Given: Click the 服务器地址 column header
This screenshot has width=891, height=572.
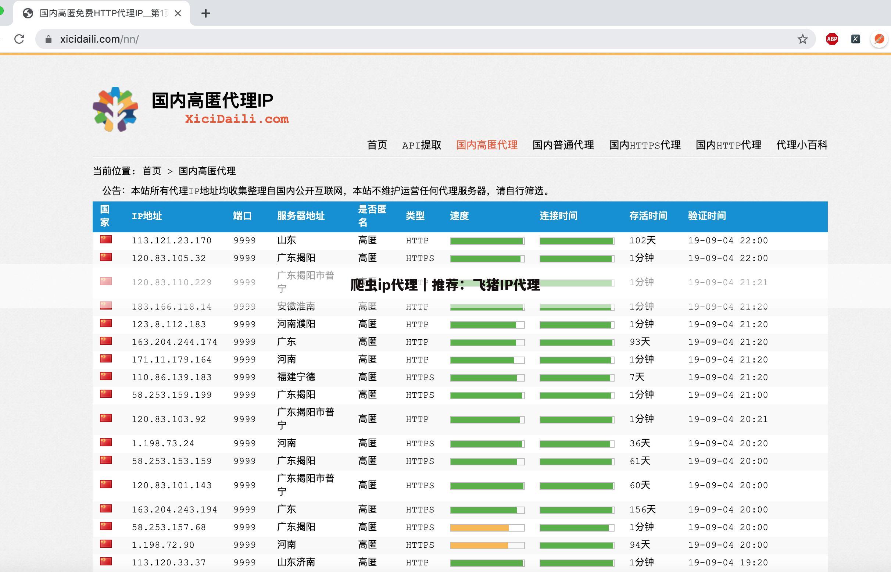Looking at the screenshot, I should [x=301, y=216].
